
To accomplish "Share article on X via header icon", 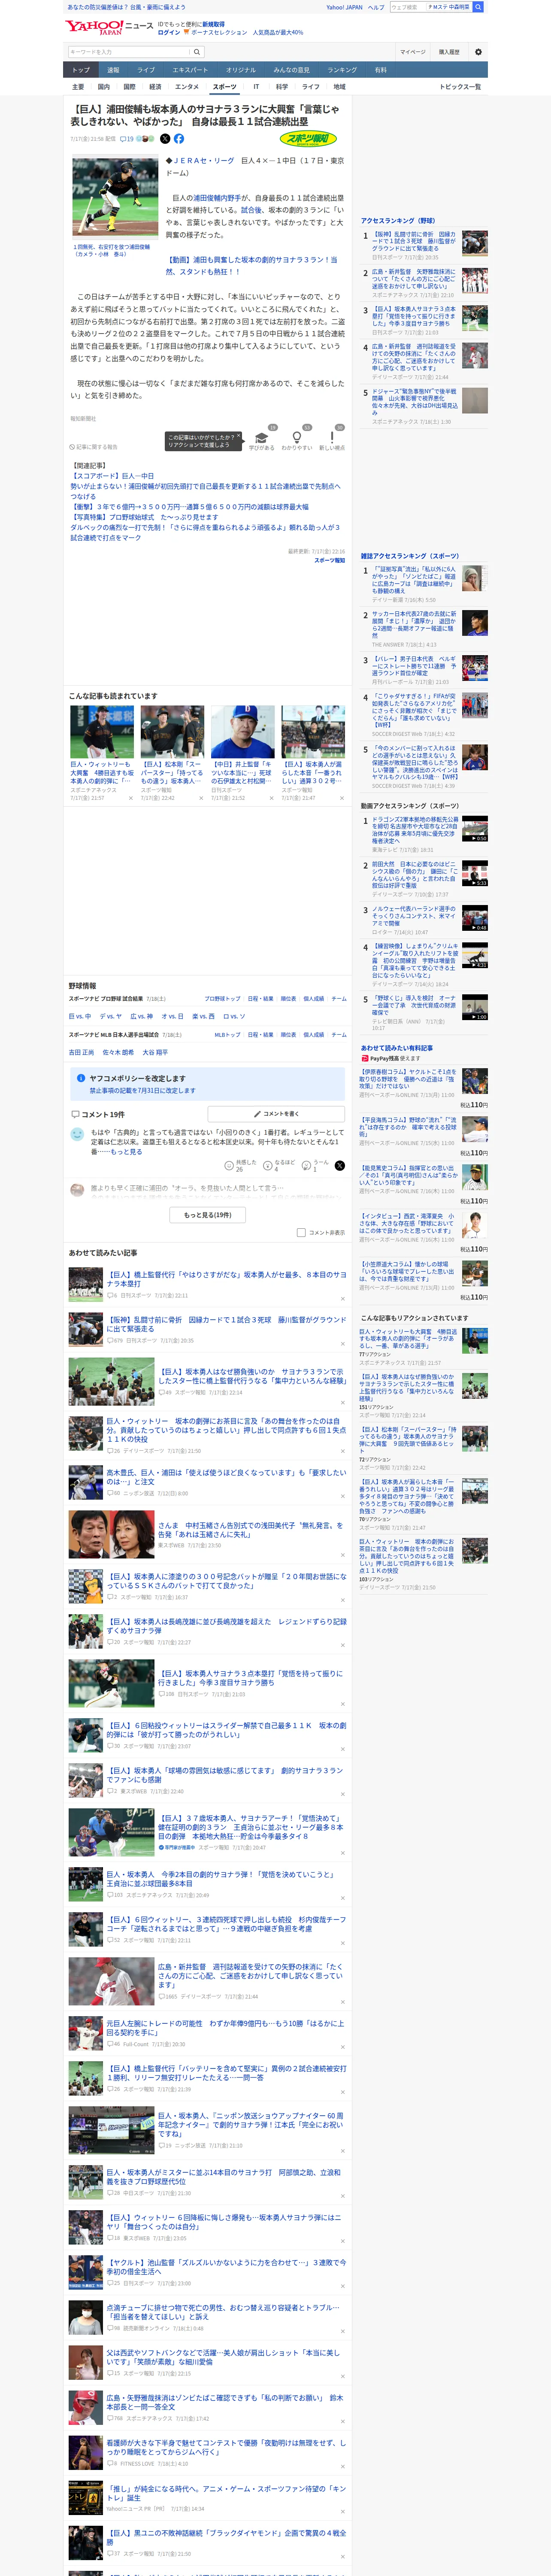I will click(x=165, y=139).
